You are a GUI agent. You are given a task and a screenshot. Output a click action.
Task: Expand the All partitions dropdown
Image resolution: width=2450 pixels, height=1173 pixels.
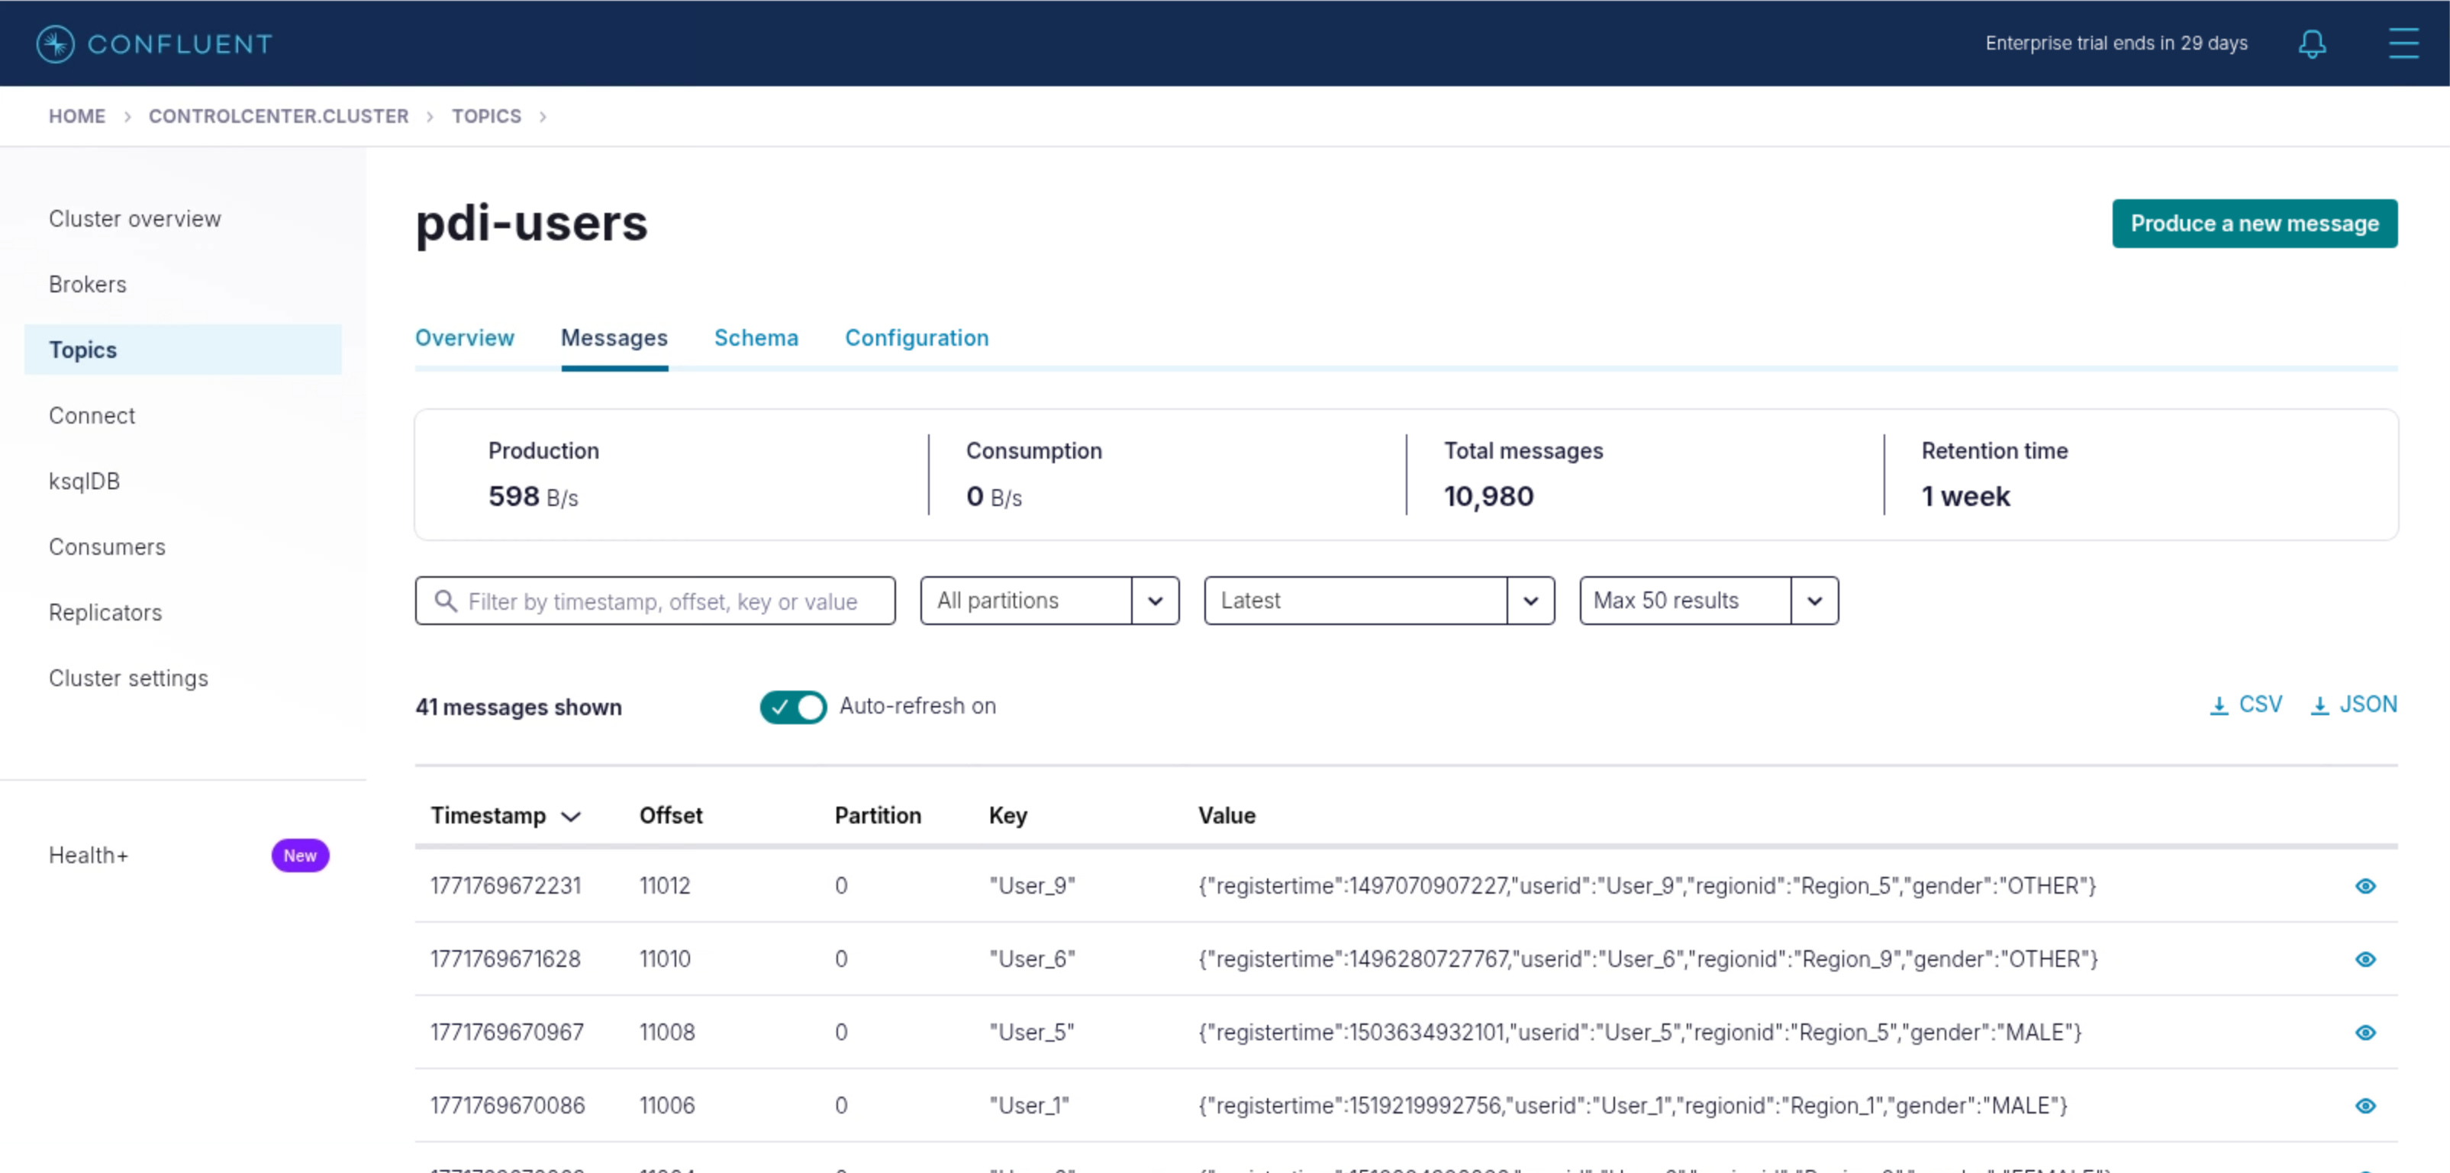tap(1155, 601)
